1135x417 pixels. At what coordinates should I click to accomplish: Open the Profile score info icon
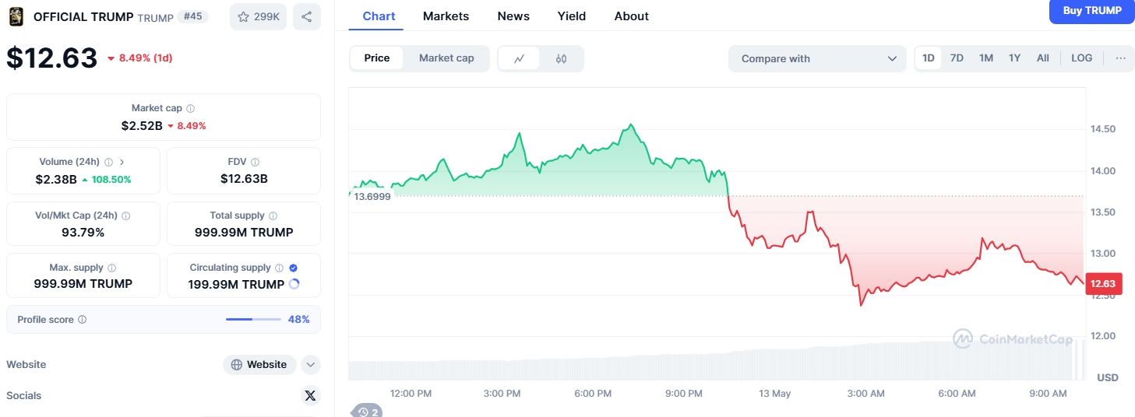pyautogui.click(x=83, y=320)
